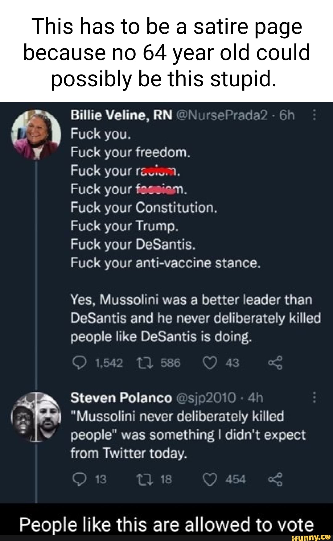
Task: Open the @NursePrada2 handle
Action: point(222,116)
